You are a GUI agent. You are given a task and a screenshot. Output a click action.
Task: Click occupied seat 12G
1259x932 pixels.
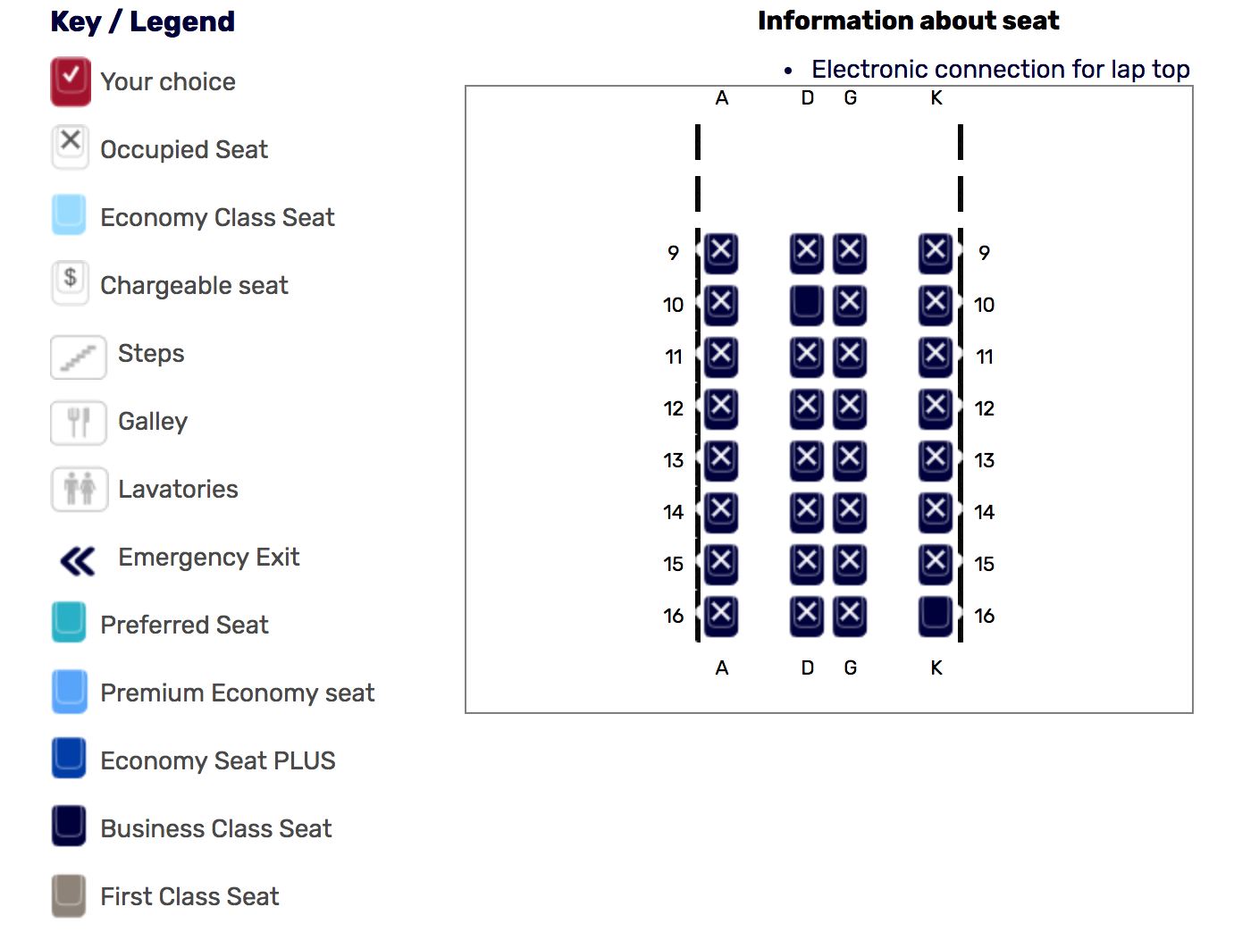click(x=850, y=408)
